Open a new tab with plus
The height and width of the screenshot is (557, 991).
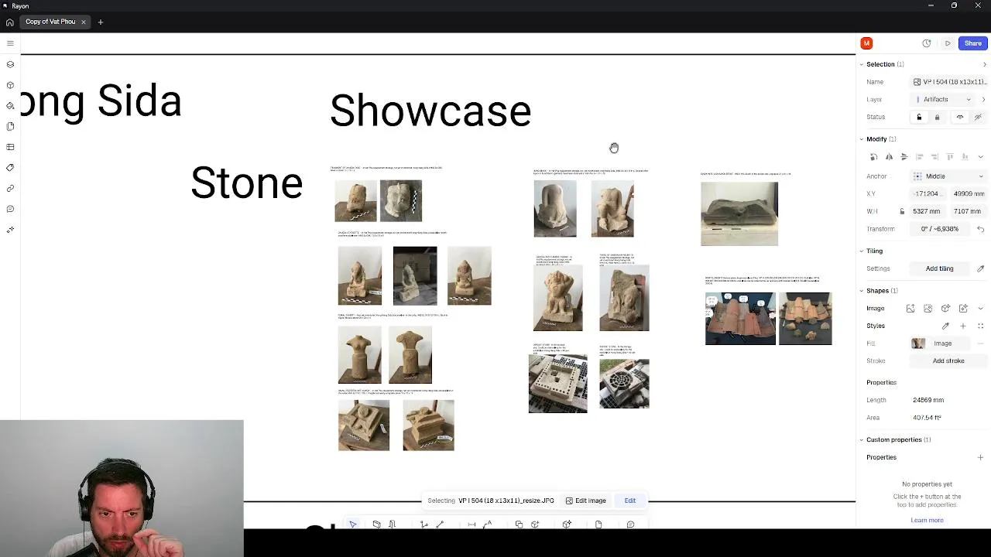tap(100, 22)
